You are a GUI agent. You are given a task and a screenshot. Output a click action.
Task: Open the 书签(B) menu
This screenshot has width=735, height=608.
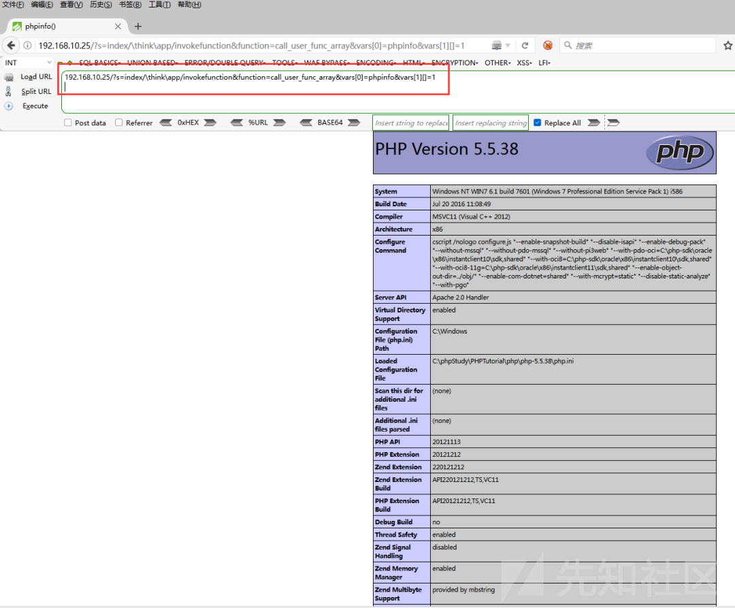point(130,5)
